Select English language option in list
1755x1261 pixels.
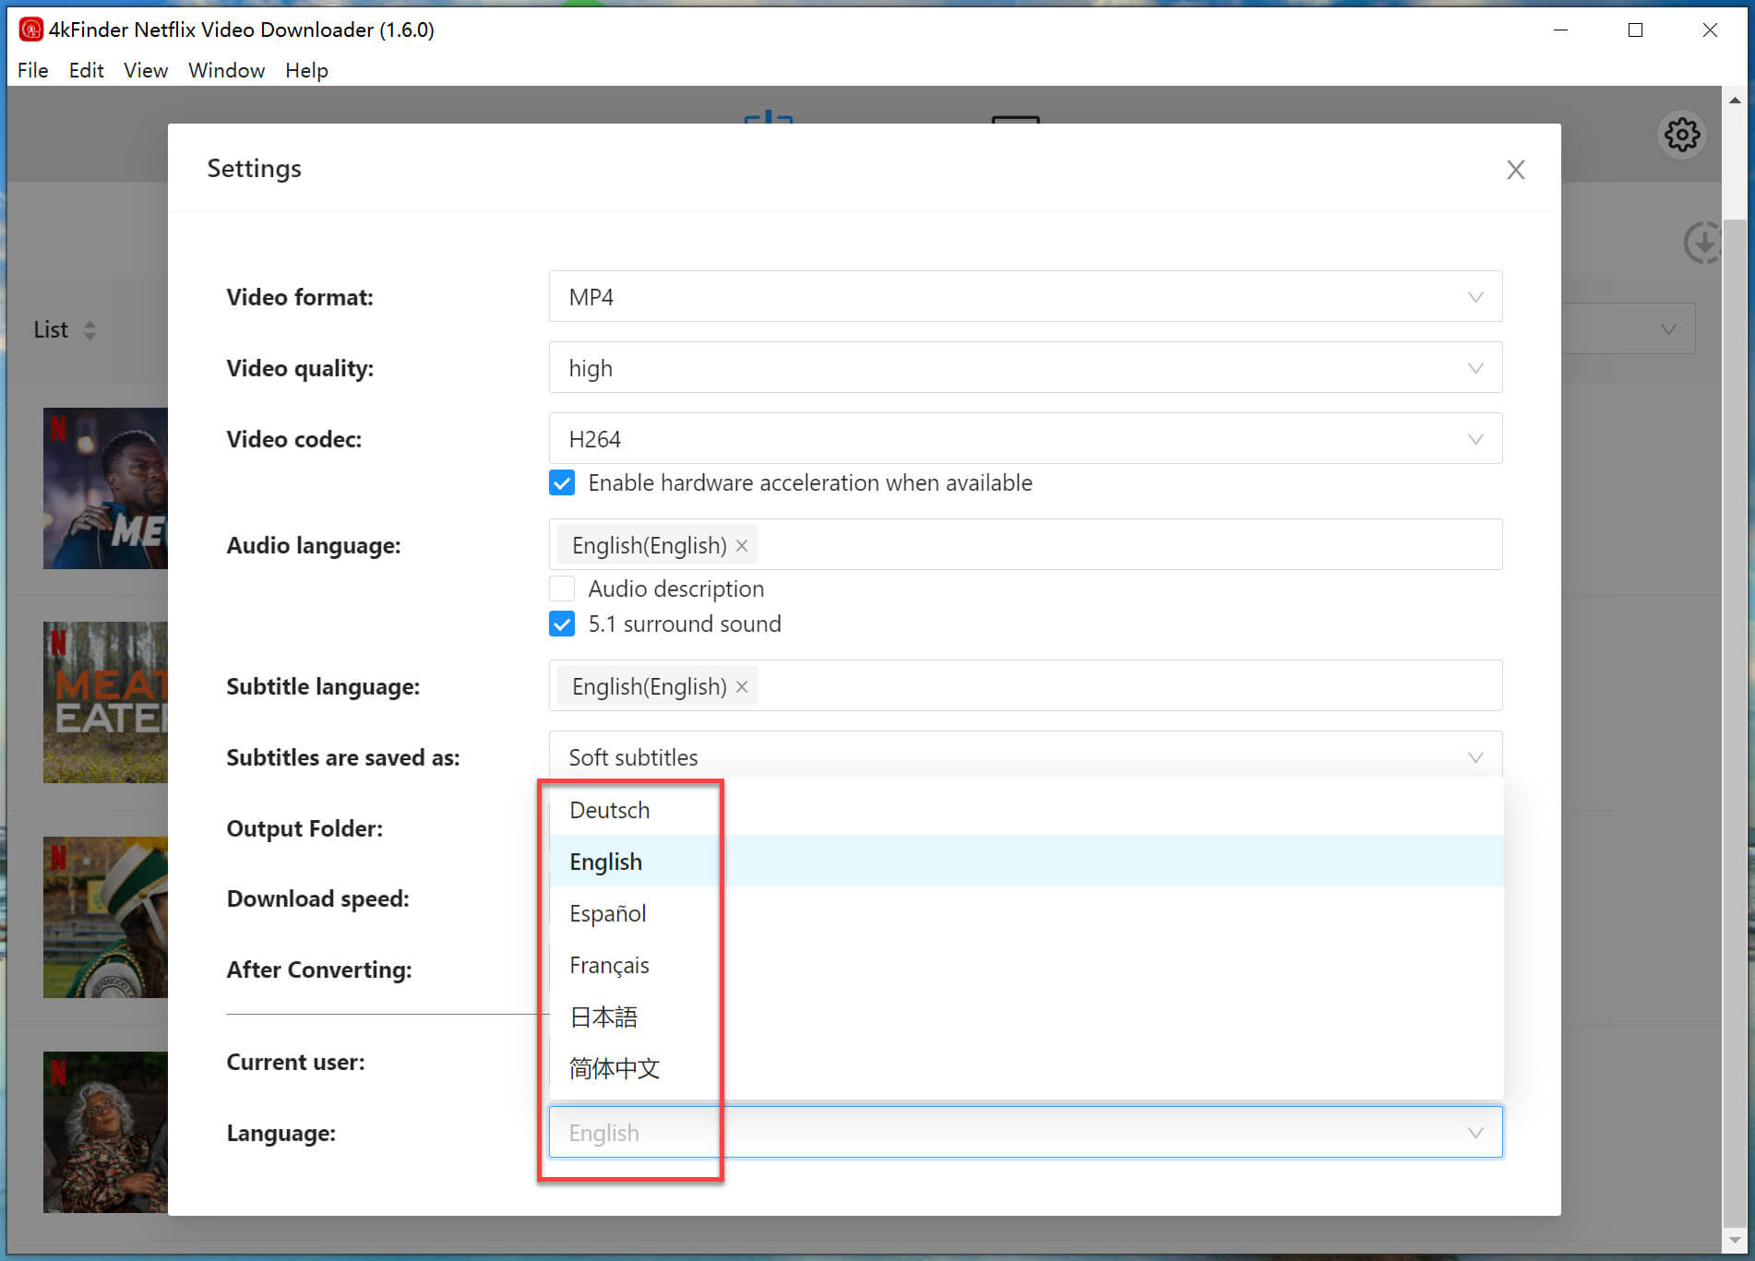click(x=1026, y=862)
